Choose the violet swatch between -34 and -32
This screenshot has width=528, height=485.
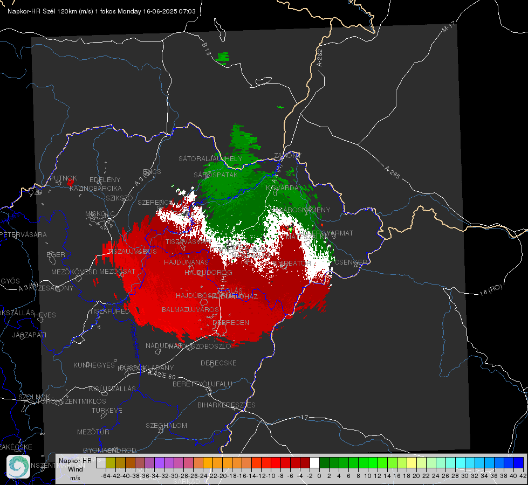[x=159, y=462]
